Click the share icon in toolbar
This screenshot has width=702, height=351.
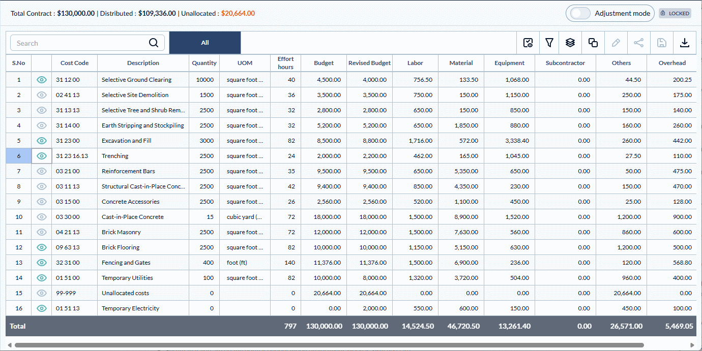click(x=638, y=43)
